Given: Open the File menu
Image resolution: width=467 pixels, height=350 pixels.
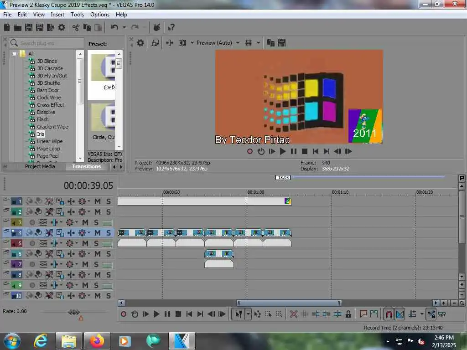Looking at the screenshot, I should (x=7, y=15).
